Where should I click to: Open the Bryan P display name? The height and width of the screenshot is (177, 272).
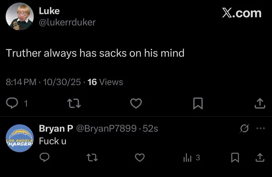click(x=56, y=128)
